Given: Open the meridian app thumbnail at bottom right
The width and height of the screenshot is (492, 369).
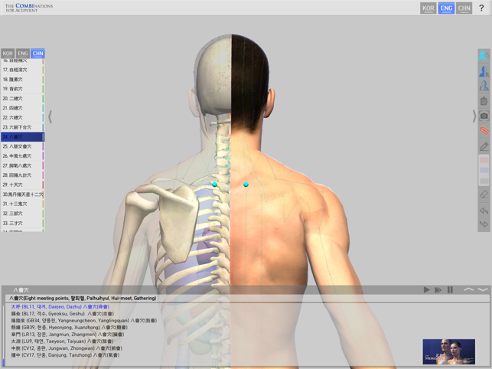Looking at the screenshot, I should (x=448, y=351).
